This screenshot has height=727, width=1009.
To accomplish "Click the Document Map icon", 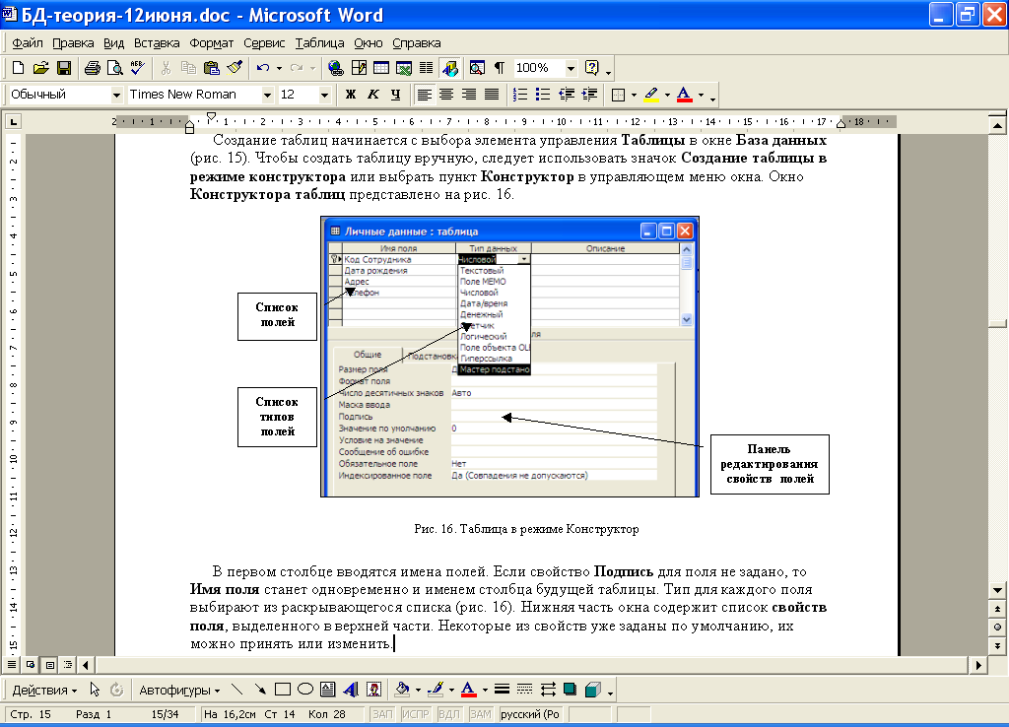I will pos(477,68).
